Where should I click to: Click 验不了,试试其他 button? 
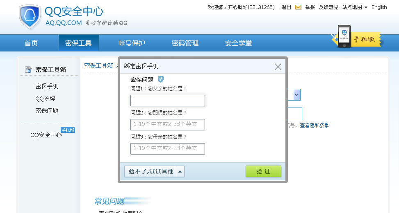pyautogui.click(x=150, y=171)
